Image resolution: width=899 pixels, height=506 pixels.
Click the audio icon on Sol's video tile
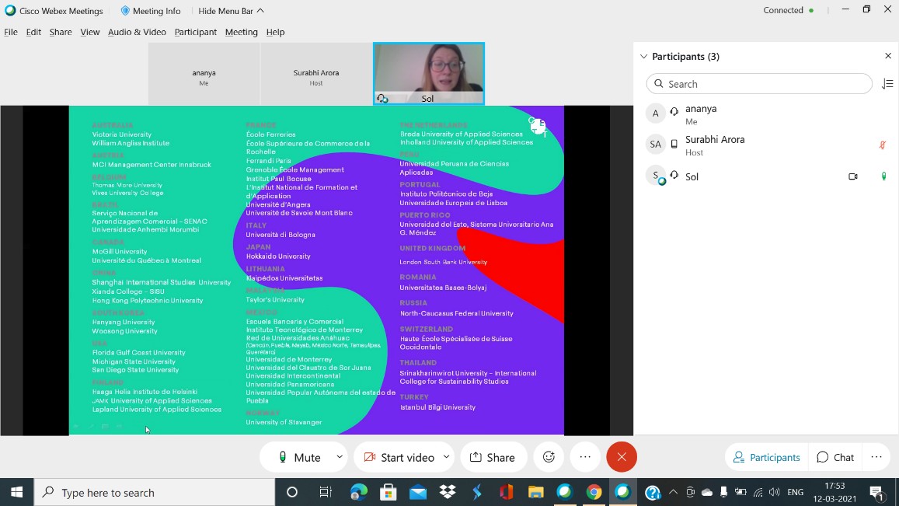click(x=382, y=99)
